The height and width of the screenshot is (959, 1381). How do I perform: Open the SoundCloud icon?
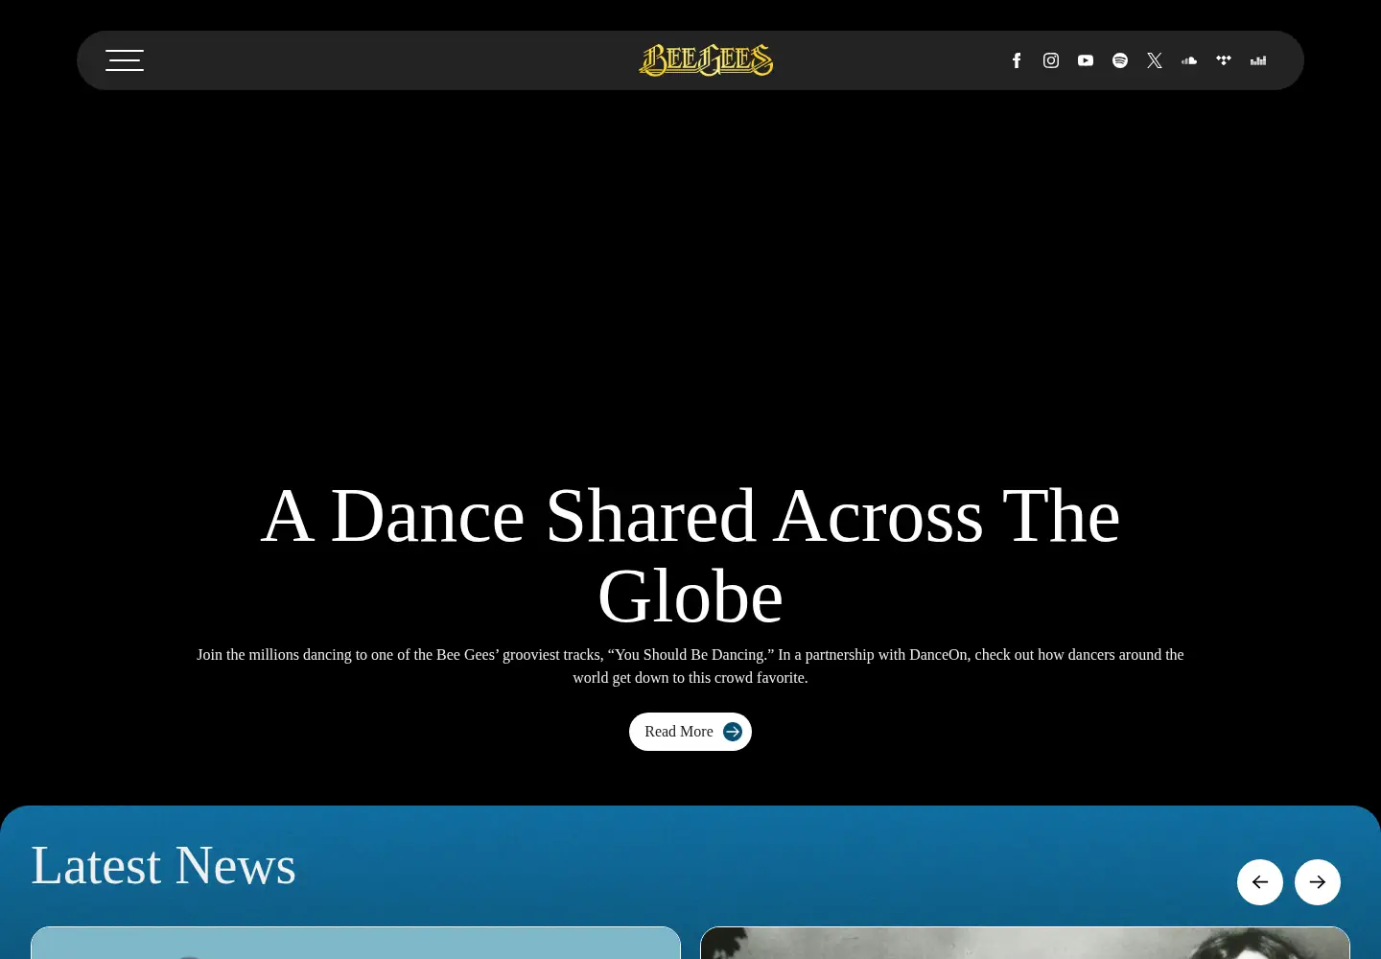pyautogui.click(x=1189, y=60)
